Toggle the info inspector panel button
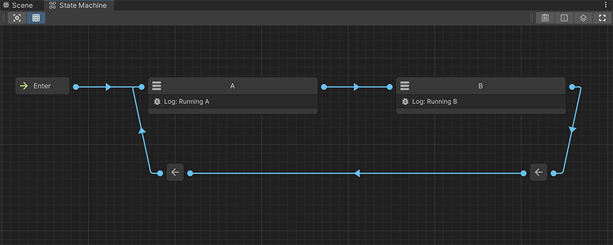 point(564,18)
